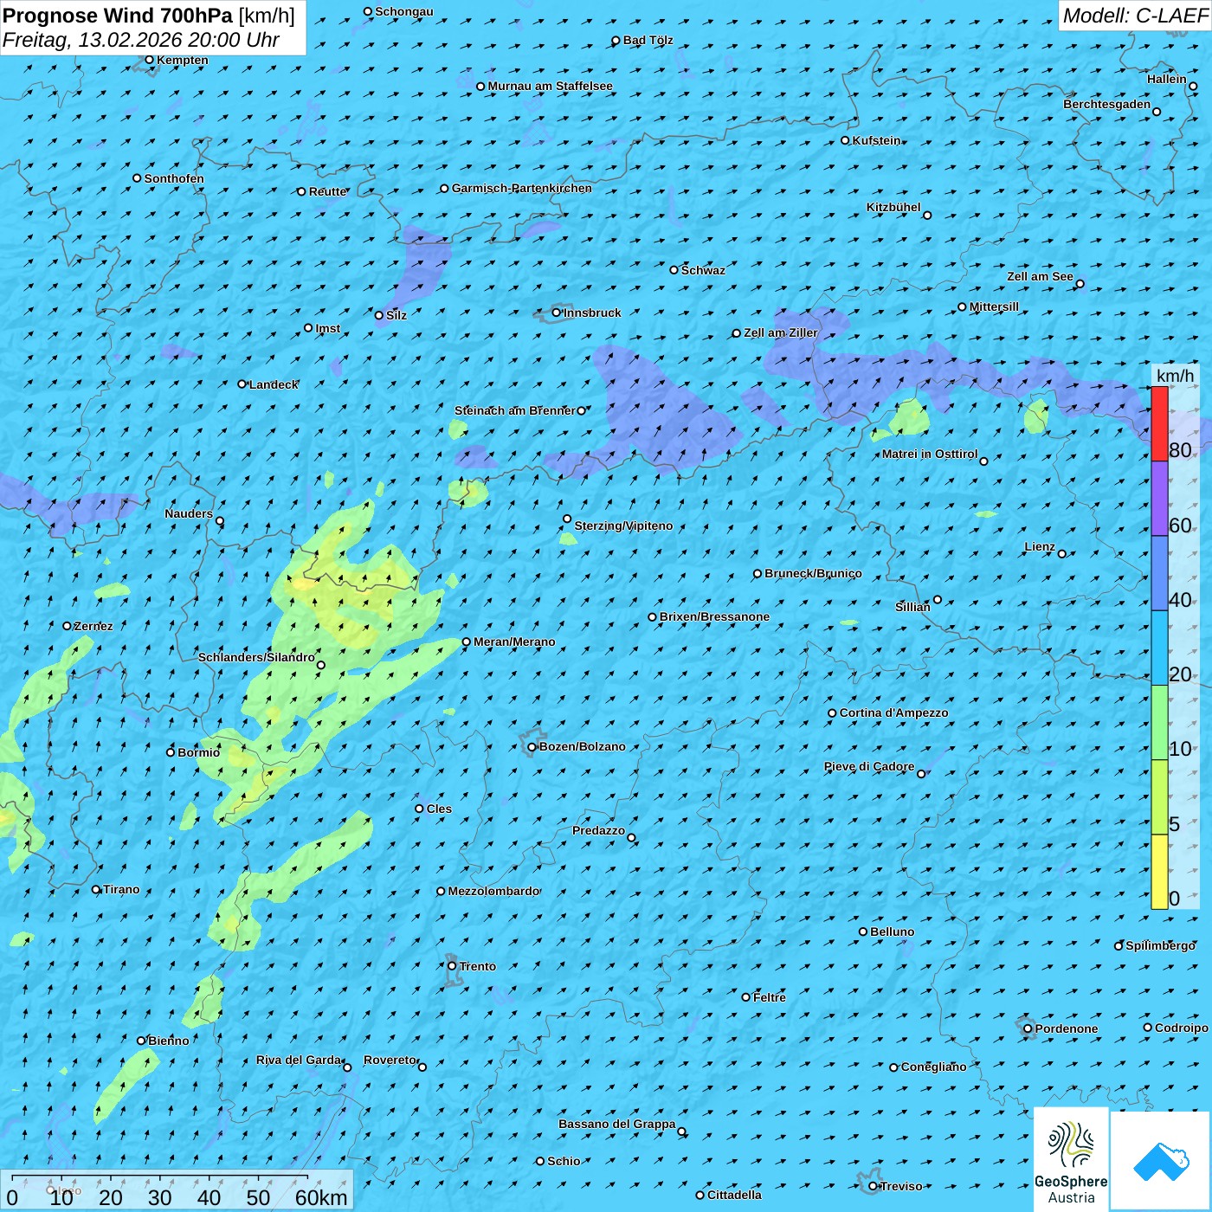Click the Bienno label
The width and height of the screenshot is (1212, 1212).
169,1041
